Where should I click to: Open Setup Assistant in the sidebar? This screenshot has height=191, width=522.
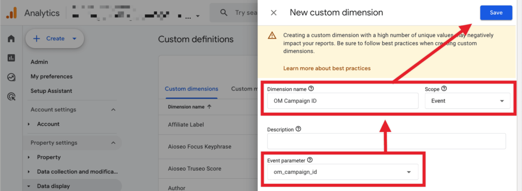pyautogui.click(x=51, y=91)
